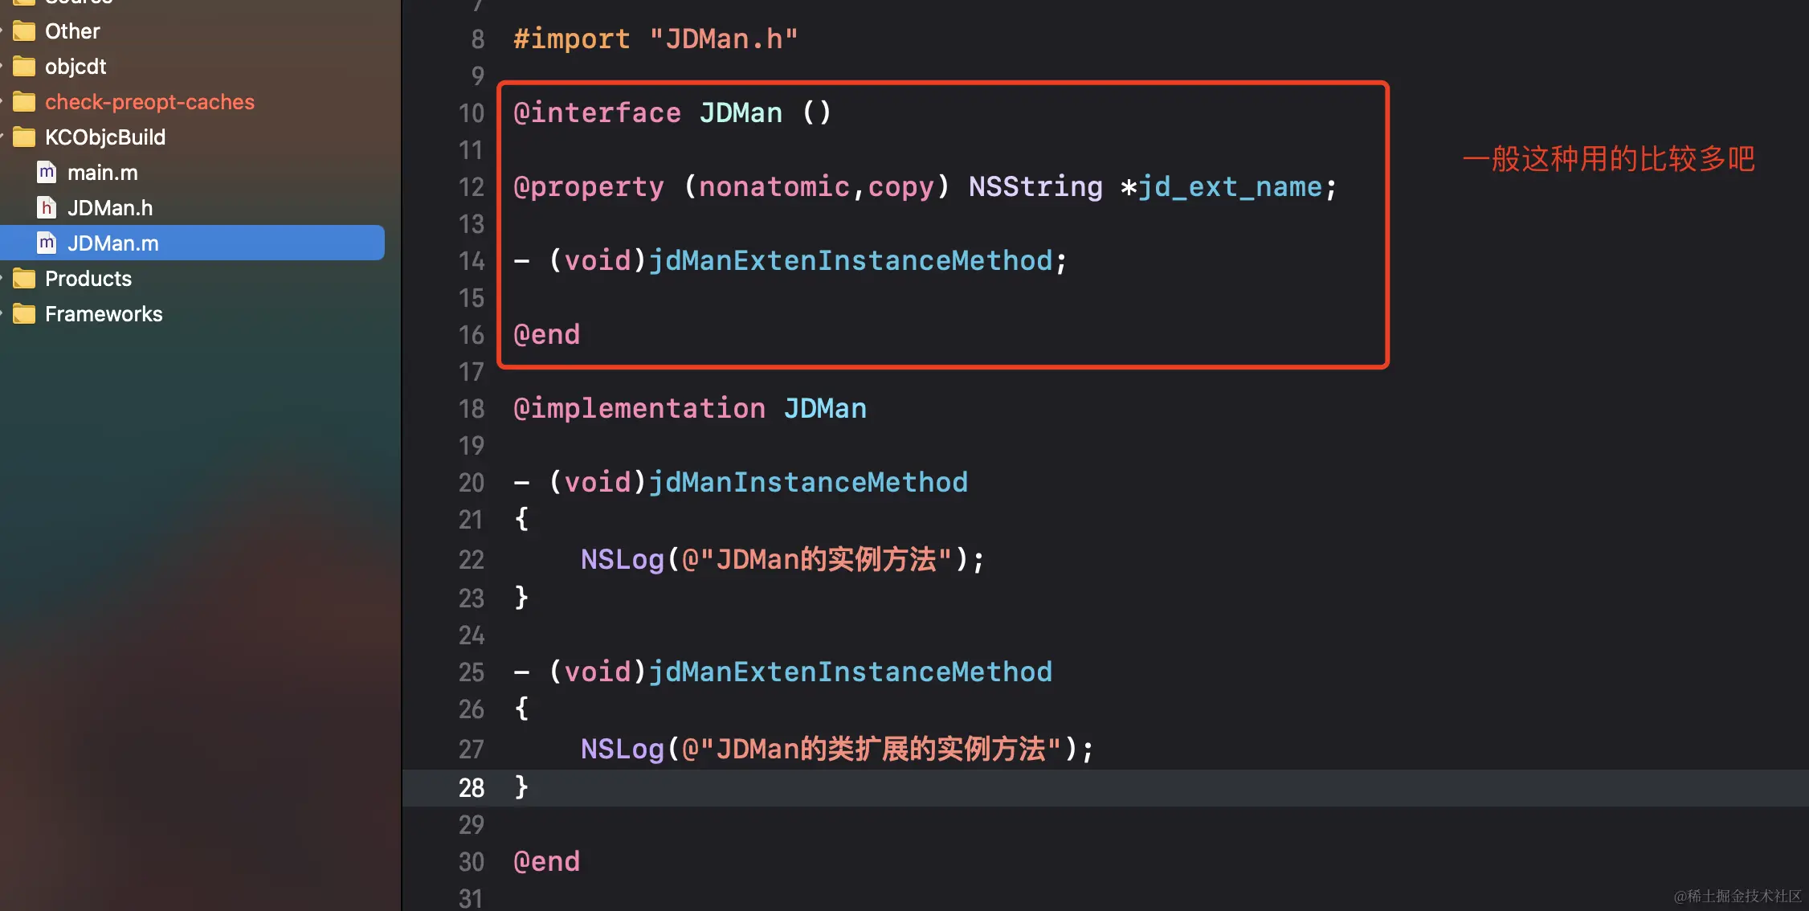1809x911 pixels.
Task: Click the Products folder icon
Action: (23, 278)
